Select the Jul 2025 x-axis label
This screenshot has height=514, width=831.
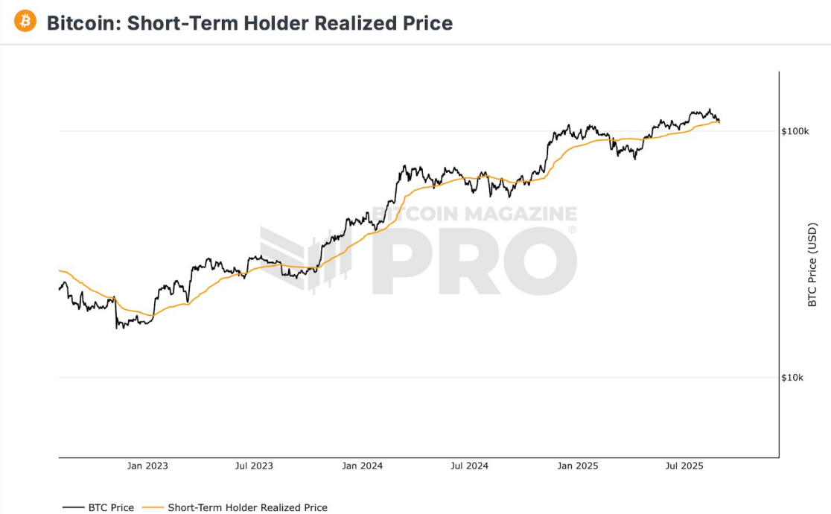[684, 466]
